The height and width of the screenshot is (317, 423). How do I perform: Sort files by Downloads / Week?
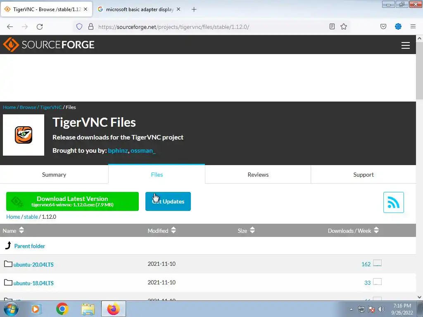[x=354, y=231]
